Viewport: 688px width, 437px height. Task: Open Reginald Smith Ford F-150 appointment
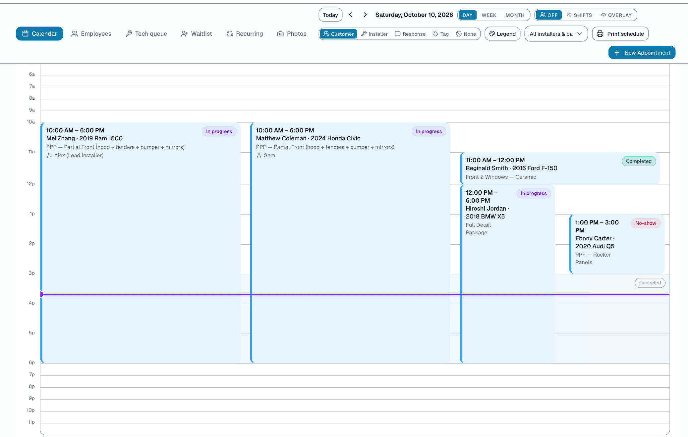click(560, 169)
